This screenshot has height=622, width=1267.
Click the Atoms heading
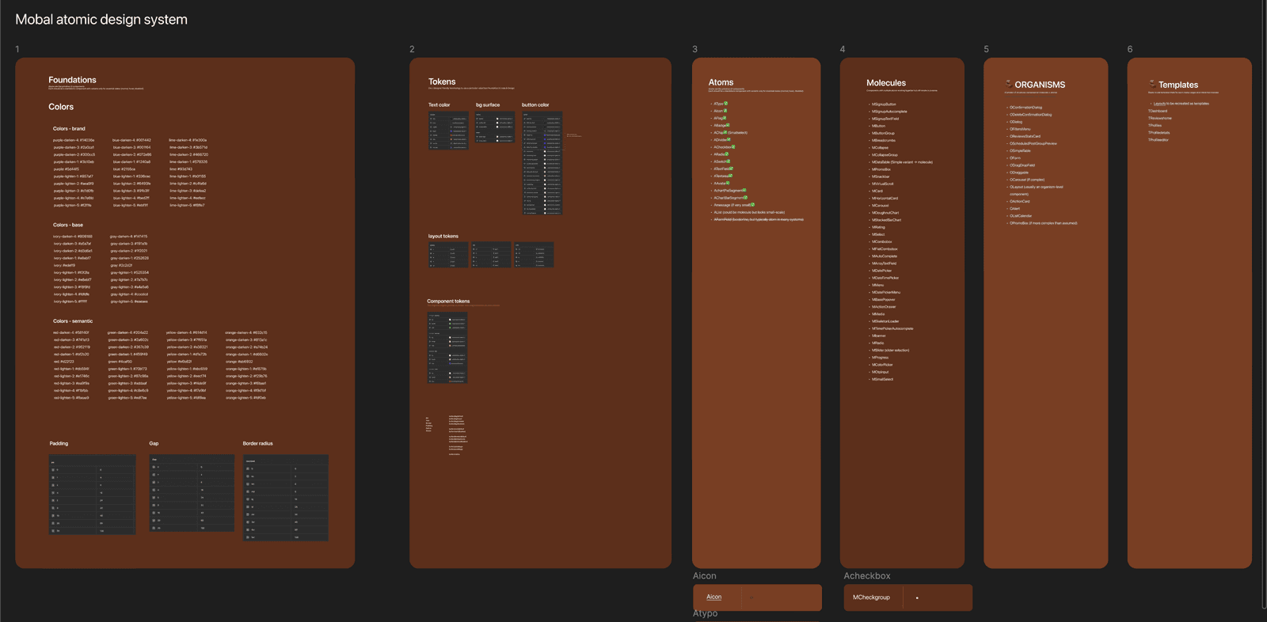[x=721, y=82]
